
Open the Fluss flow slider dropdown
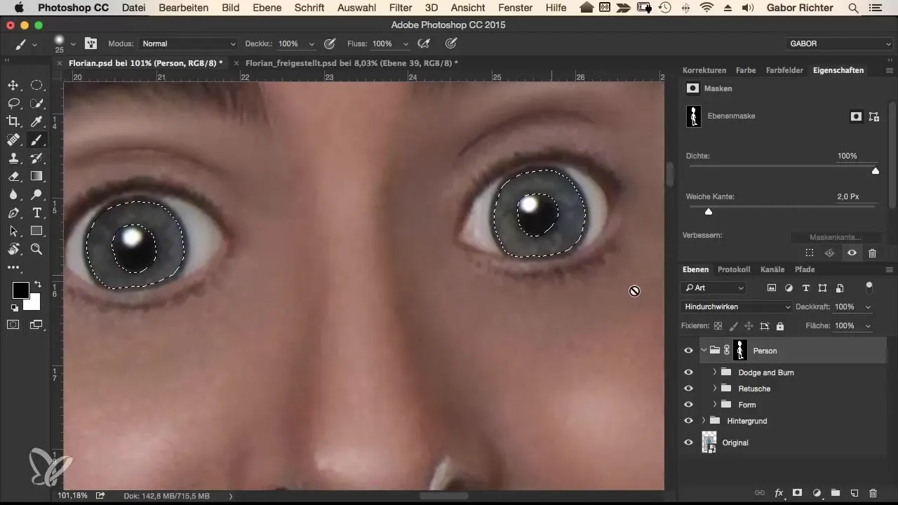click(406, 43)
